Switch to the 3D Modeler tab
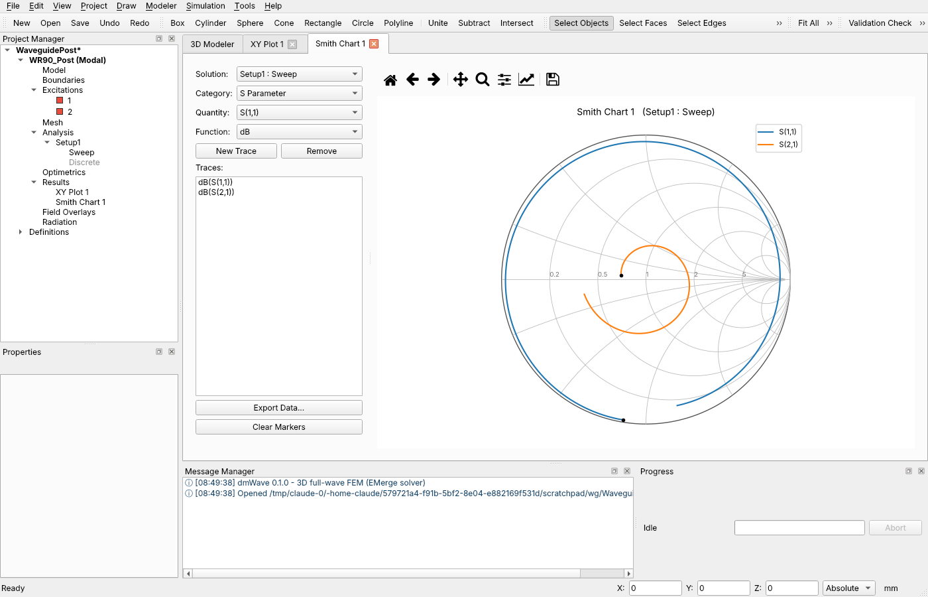The width and height of the screenshot is (928, 597). point(212,44)
